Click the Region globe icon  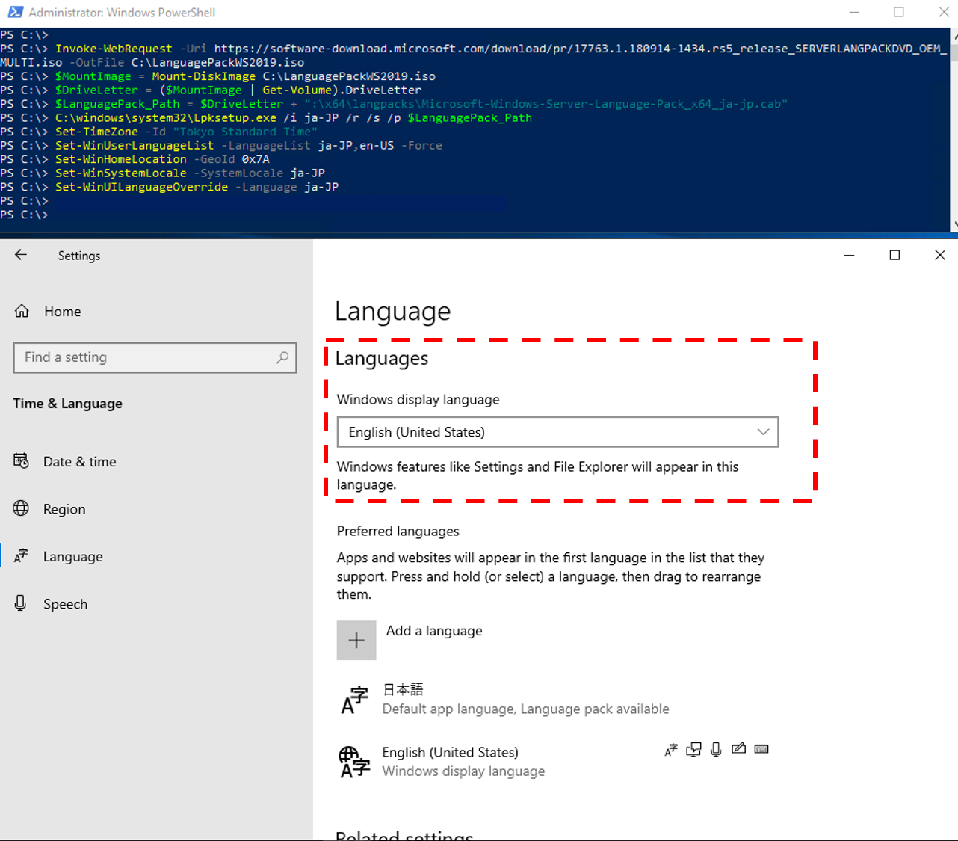point(21,508)
